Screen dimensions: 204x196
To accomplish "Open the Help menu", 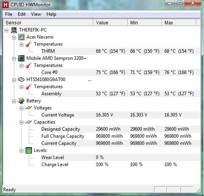I will pos(51,14).
